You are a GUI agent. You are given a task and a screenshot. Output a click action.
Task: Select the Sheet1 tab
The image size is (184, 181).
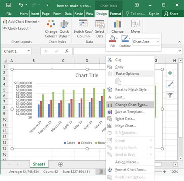39,164
